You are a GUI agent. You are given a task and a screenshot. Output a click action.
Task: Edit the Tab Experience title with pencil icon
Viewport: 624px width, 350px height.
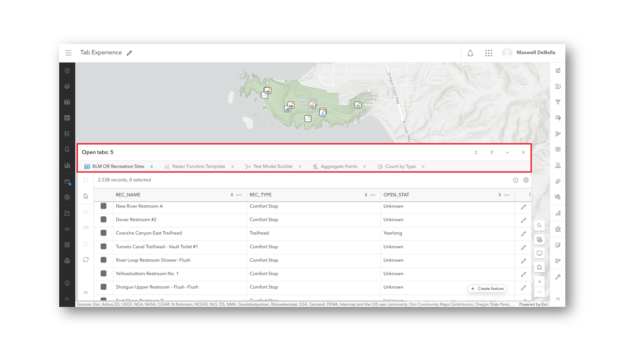(x=129, y=53)
